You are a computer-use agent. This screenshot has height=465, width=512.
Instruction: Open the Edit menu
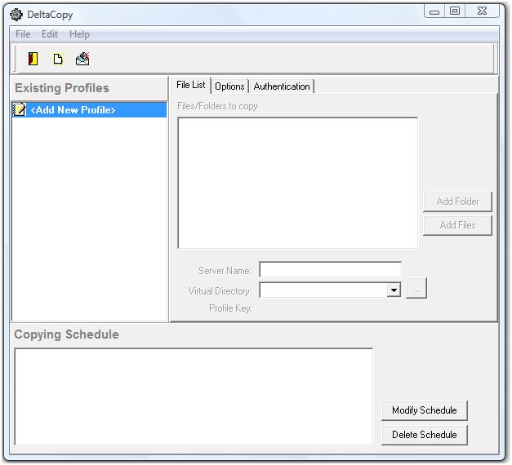(x=50, y=34)
